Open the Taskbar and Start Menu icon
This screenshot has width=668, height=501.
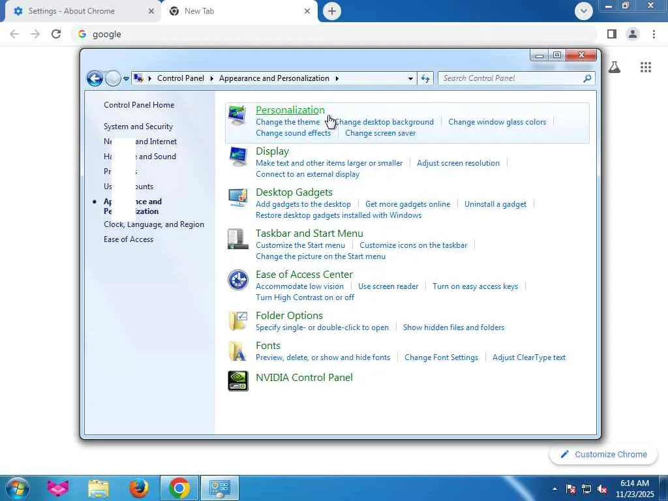pyautogui.click(x=237, y=239)
